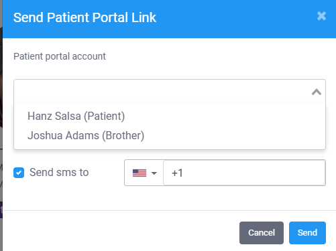
Task: Click the 'Patient portal account' field label
Action: coord(60,56)
